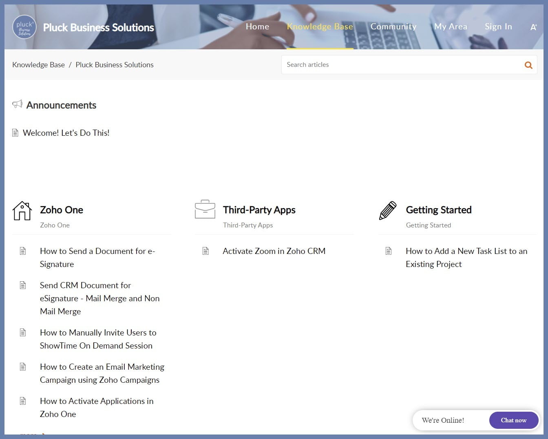Click the Chat now button
The height and width of the screenshot is (439, 548).
514,420
